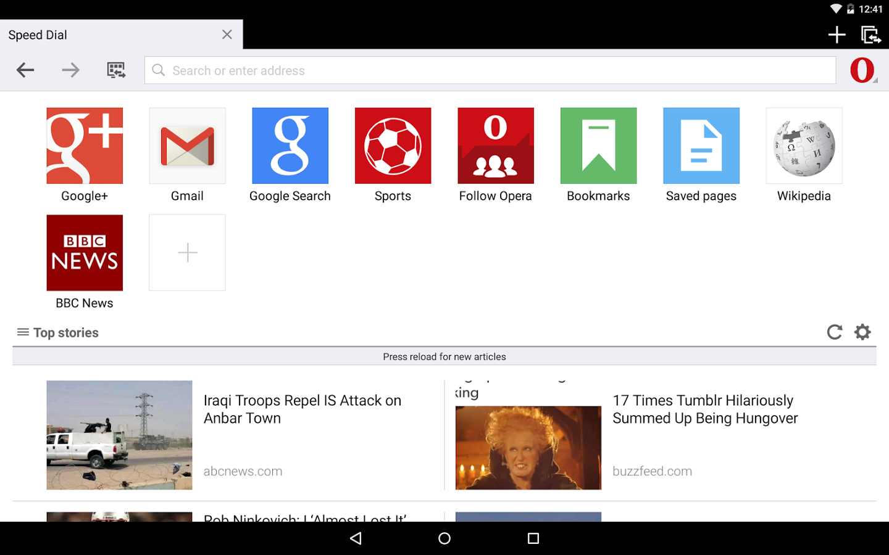Screen dimensions: 889x555
Task: Click the Follow Opera label text
Action: coord(496,196)
